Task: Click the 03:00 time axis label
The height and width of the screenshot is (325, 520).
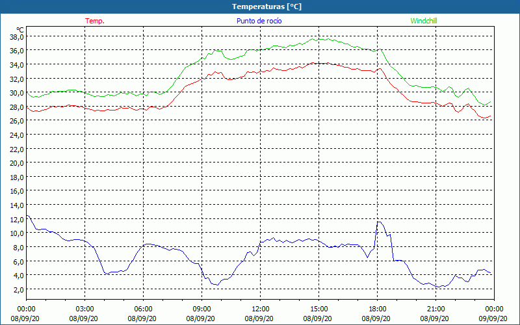Action: pos(85,309)
